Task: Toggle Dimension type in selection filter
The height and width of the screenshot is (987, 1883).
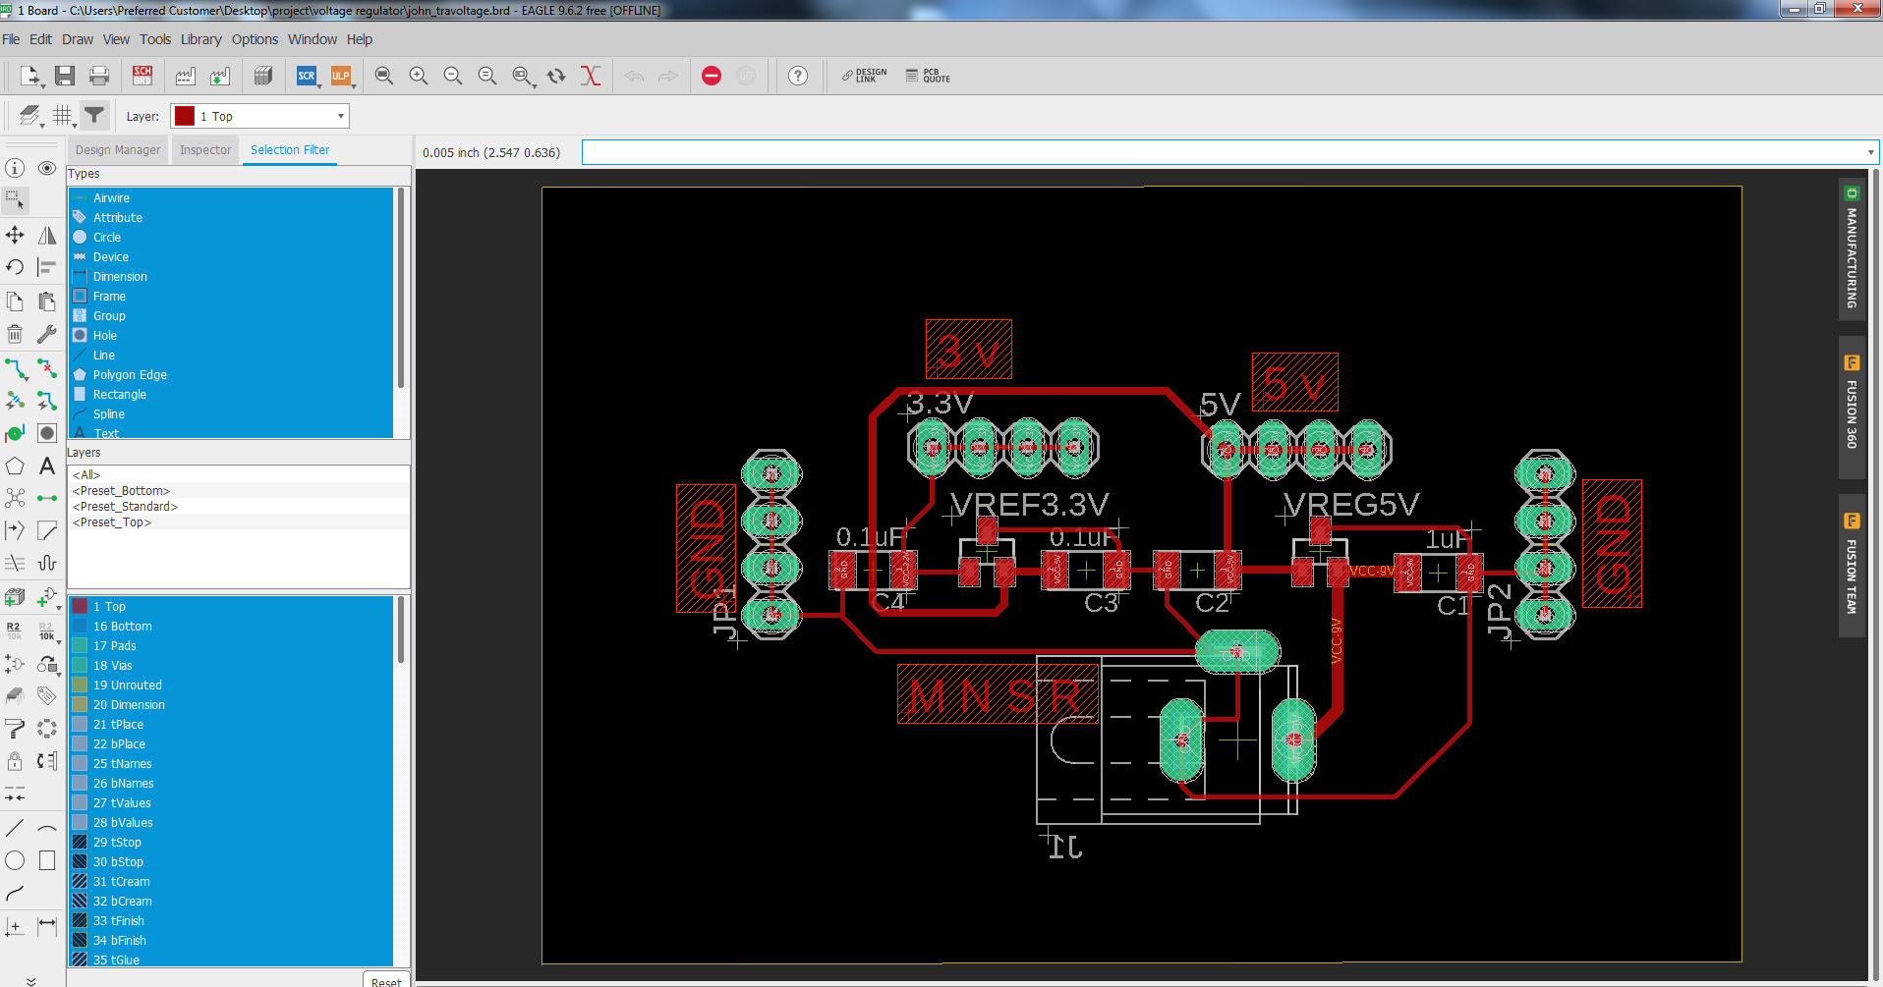Action: coord(231,276)
